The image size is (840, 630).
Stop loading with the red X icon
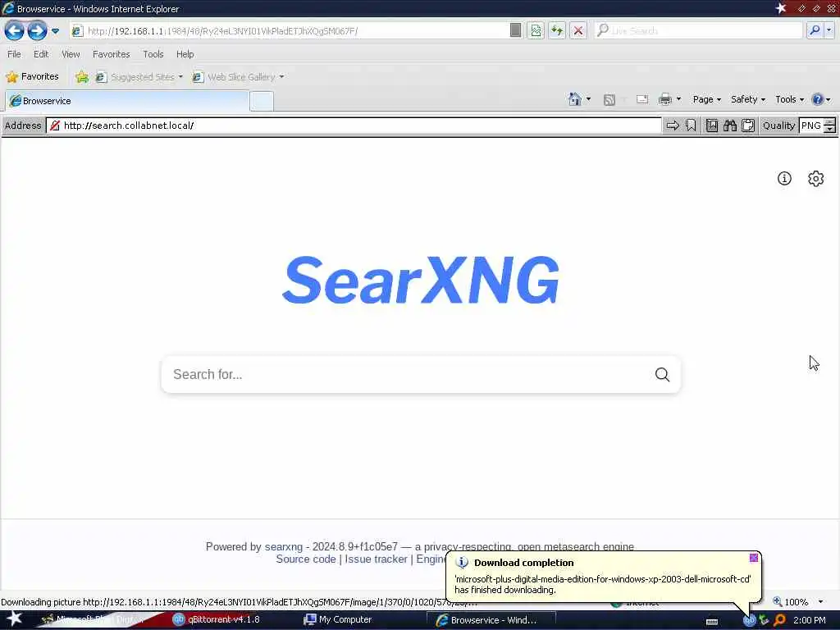[578, 31]
